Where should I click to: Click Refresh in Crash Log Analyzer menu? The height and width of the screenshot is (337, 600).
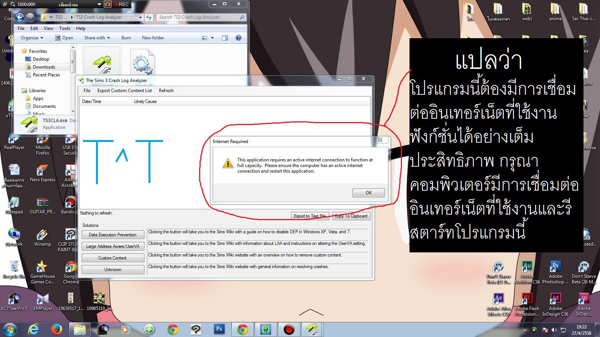pos(166,91)
